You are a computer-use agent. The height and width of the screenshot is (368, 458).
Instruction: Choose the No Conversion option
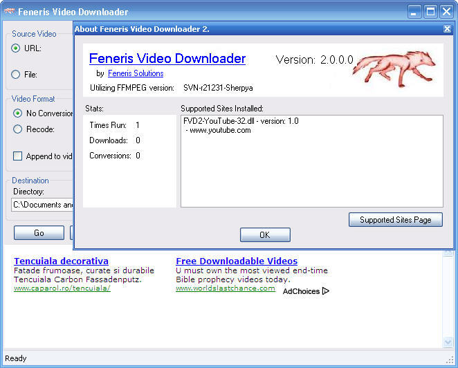[17, 113]
